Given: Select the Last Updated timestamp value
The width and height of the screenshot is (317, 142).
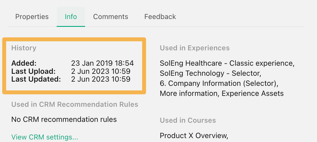Looking at the screenshot, I should tap(101, 79).
